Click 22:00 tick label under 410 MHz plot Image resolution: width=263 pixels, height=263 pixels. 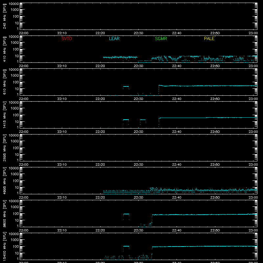[x=24, y=66]
